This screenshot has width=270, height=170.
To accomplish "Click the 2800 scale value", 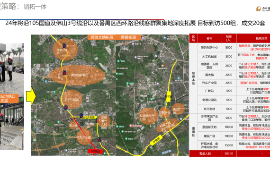I will [x=229, y=66].
